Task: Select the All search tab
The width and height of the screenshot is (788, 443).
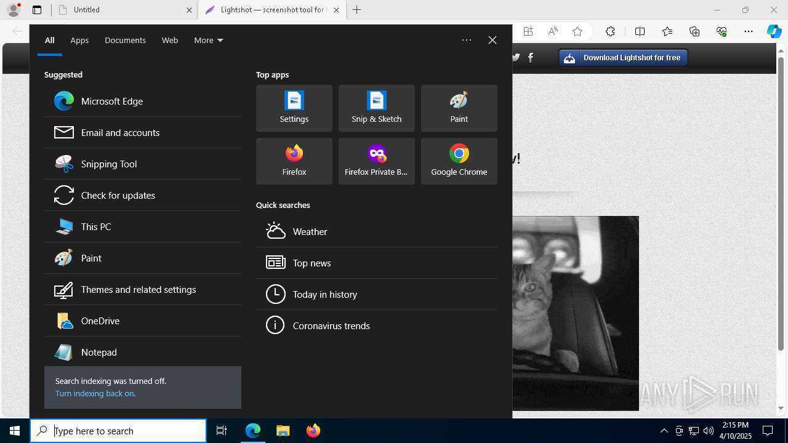Action: click(50, 40)
